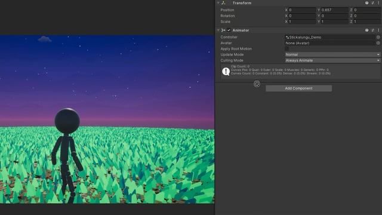This screenshot has width=382, height=215.
Task: Edit Position Z field
Action: pyautogui.click(x=367, y=10)
